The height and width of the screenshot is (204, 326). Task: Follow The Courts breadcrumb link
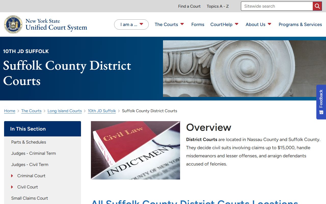tap(31, 111)
